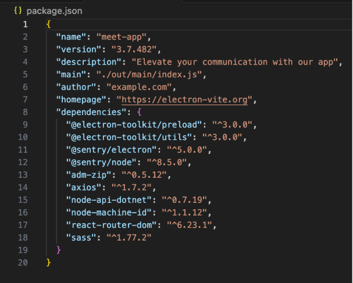Screen dimensions: 353x283
Task: Click the "axios" dependency name
Action: coord(84,187)
